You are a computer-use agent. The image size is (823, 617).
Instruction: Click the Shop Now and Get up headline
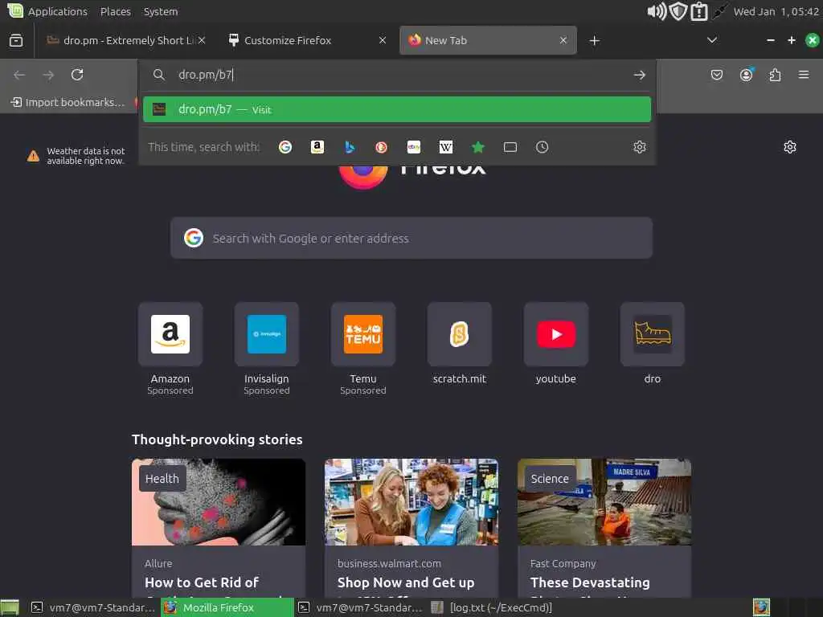pyautogui.click(x=406, y=582)
